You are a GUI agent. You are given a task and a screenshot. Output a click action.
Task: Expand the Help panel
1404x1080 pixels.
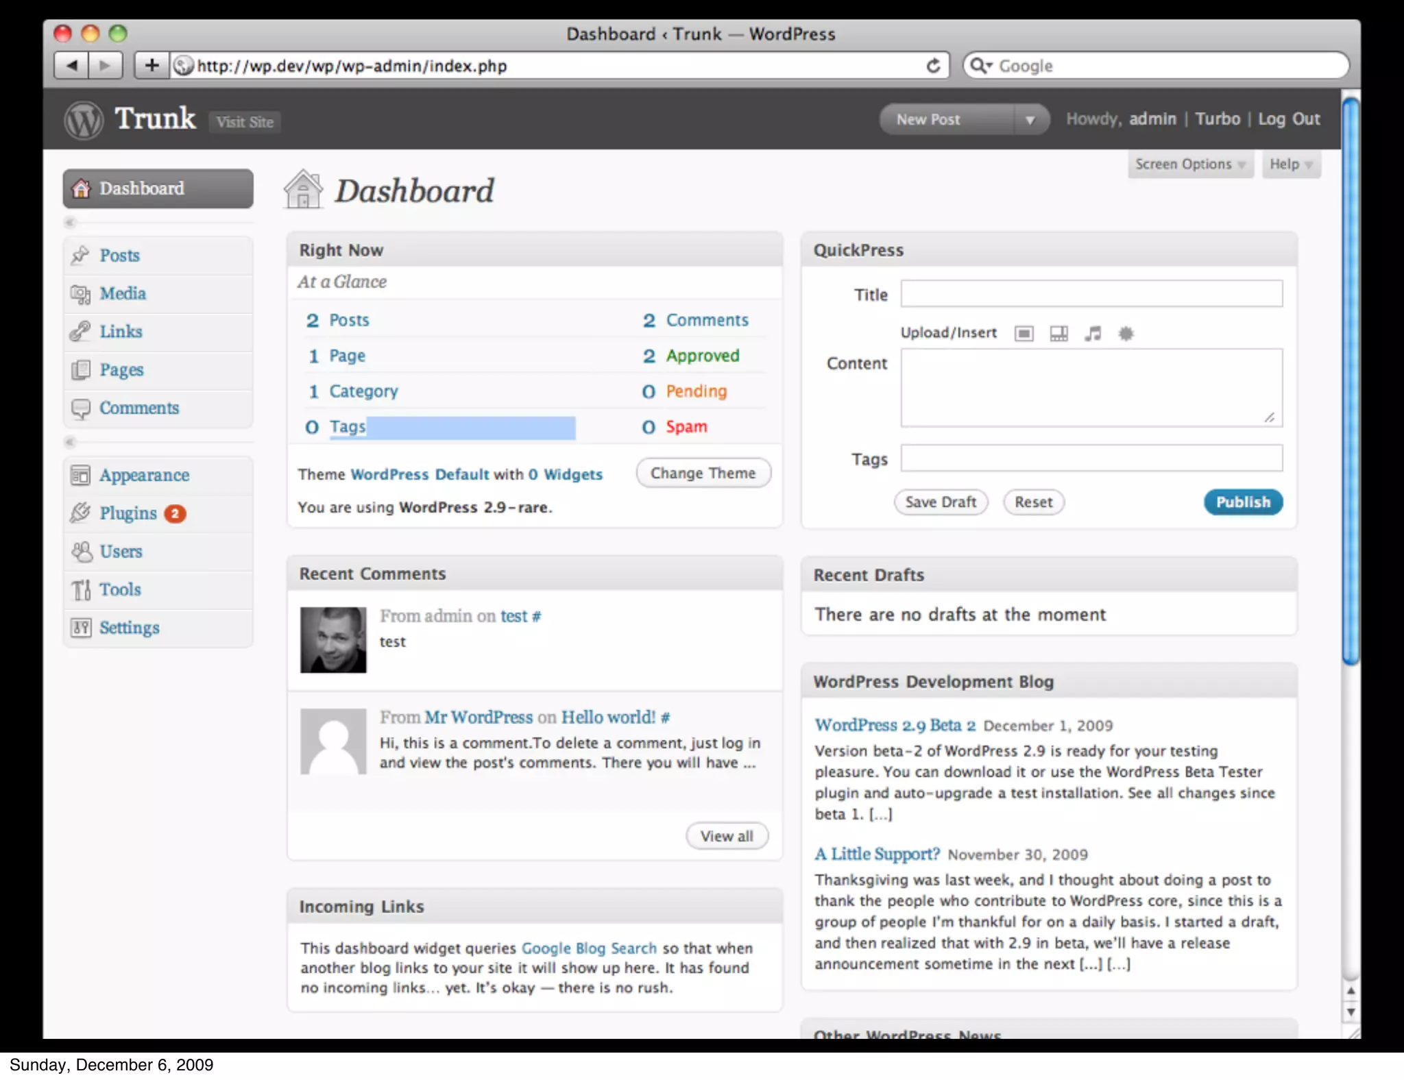pyautogui.click(x=1290, y=164)
